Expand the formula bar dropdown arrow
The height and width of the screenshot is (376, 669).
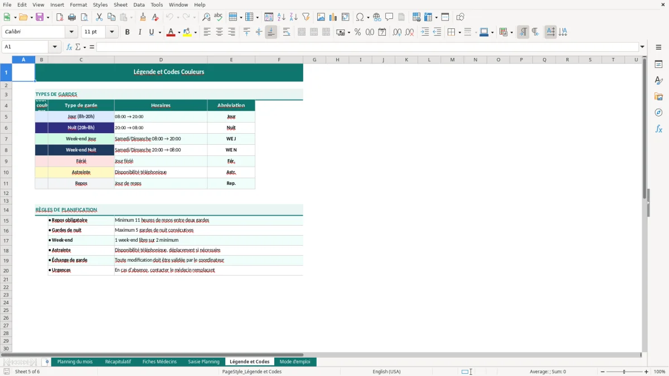[642, 47]
